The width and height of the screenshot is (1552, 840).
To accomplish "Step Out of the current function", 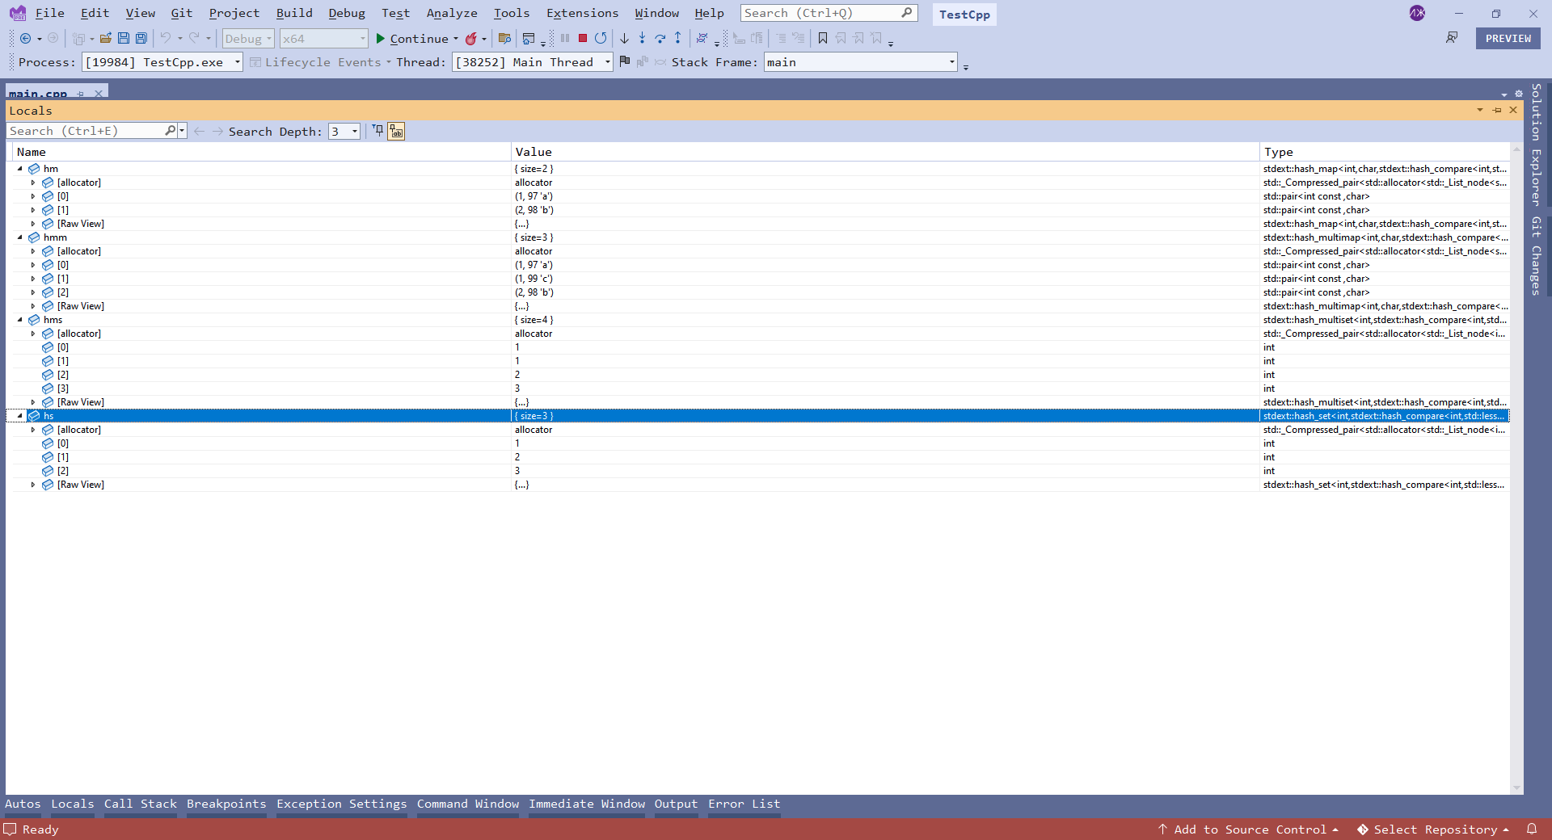I will click(678, 38).
